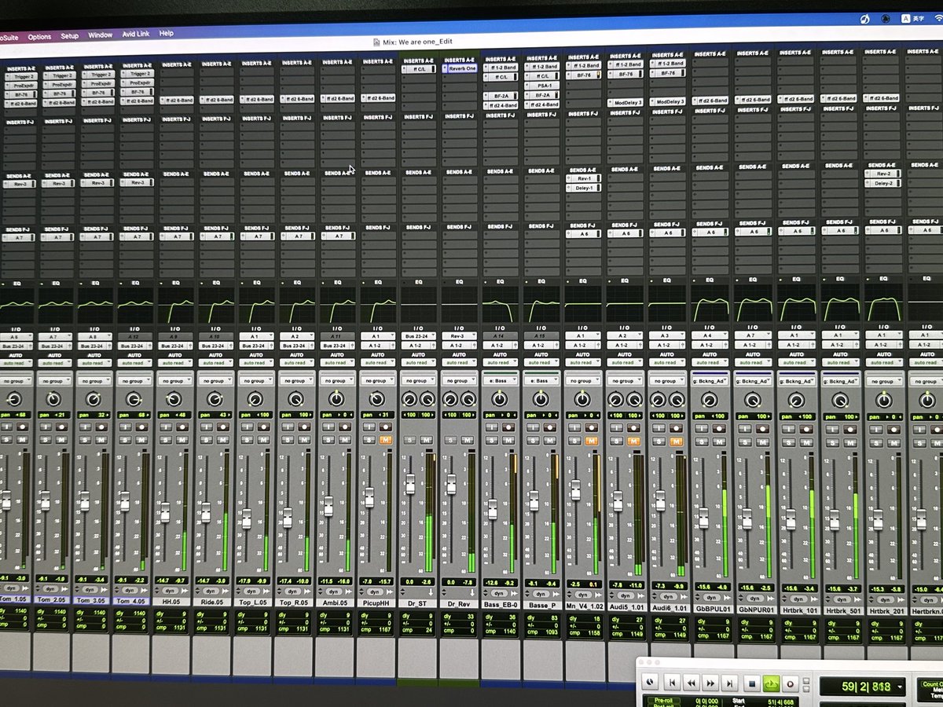Unmute the Audi5_1.01 track

(633, 441)
